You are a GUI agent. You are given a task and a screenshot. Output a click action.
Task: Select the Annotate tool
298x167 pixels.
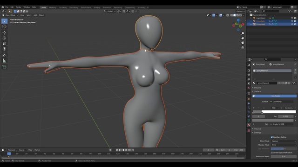[4, 55]
